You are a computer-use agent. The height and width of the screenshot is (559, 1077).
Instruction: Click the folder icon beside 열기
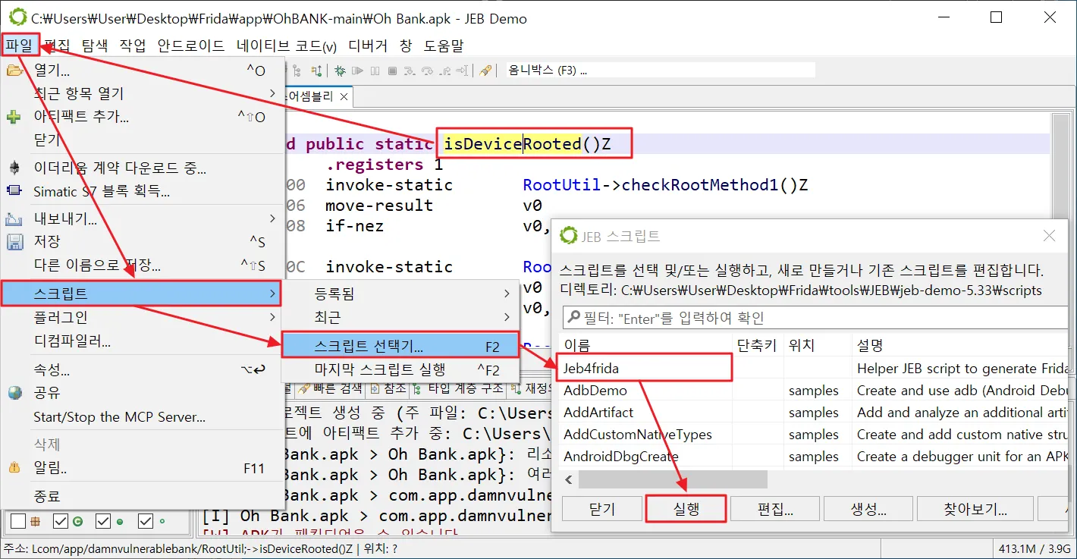[x=14, y=71]
